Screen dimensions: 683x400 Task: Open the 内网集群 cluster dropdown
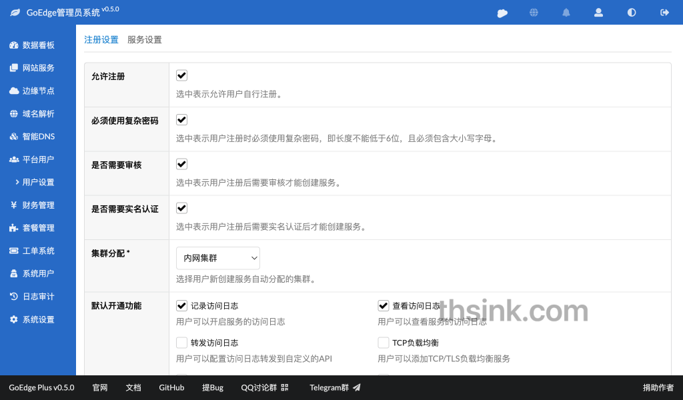pos(217,258)
